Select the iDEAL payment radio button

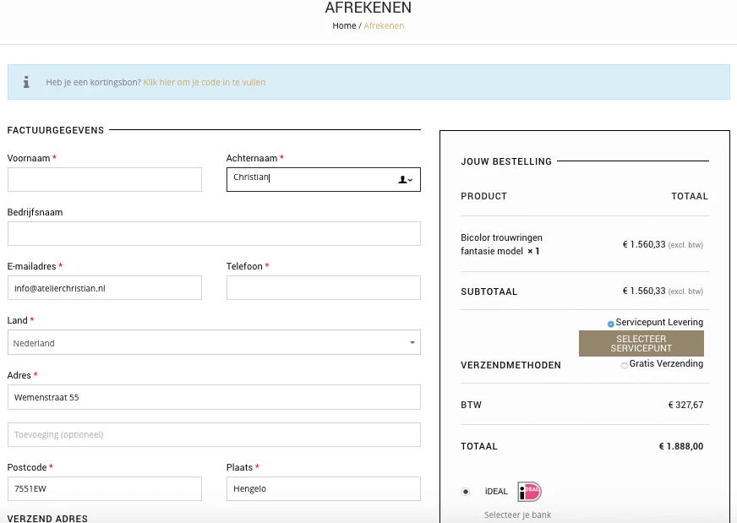[x=466, y=492]
